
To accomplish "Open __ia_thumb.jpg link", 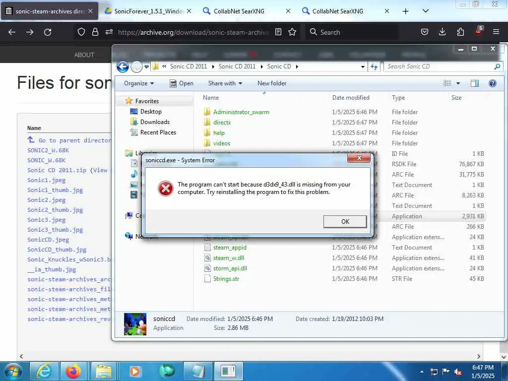I will coord(52,269).
